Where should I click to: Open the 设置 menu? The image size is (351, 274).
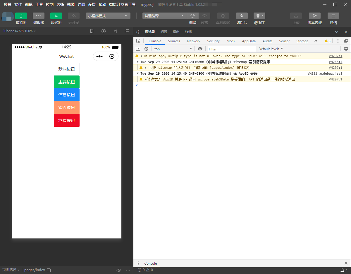[x=92, y=4]
